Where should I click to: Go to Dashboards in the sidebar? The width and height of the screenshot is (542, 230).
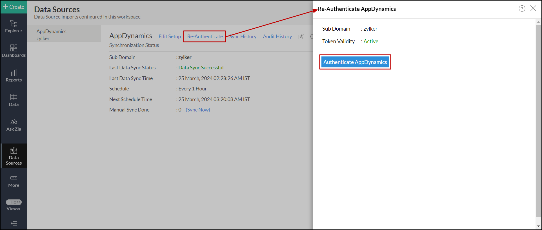click(14, 51)
